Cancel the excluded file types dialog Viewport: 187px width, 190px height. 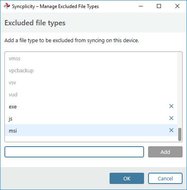[165, 178]
